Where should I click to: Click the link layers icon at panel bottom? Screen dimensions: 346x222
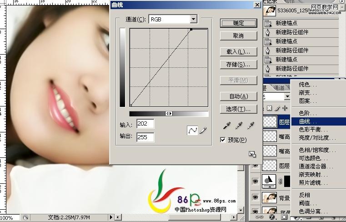point(259,217)
